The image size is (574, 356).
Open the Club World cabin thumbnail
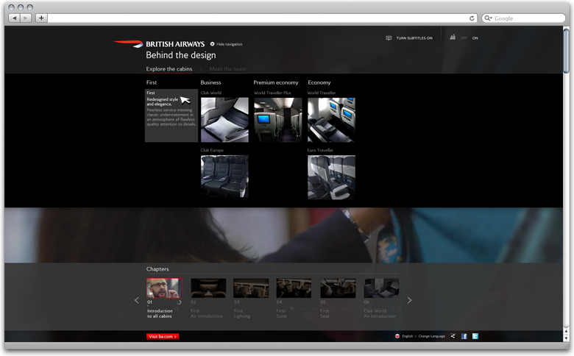224,120
